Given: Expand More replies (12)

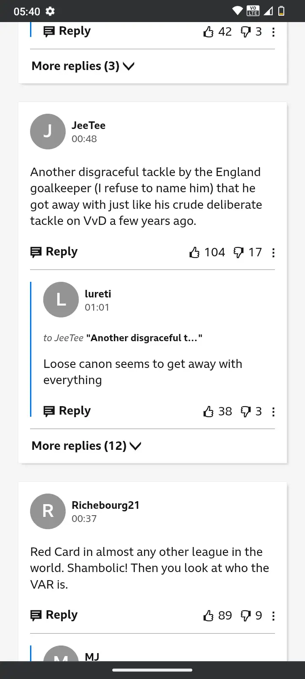Looking at the screenshot, I should (86, 446).
